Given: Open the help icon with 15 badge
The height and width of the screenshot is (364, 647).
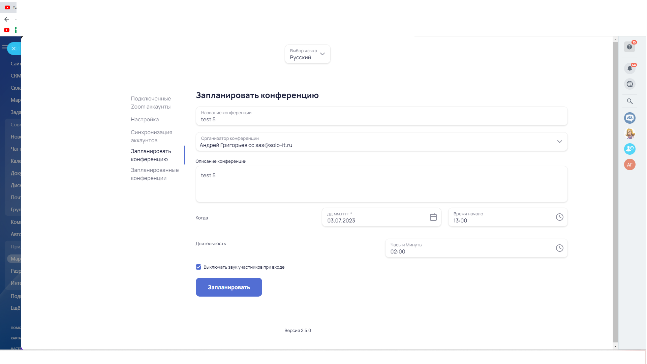Looking at the screenshot, I should [629, 47].
